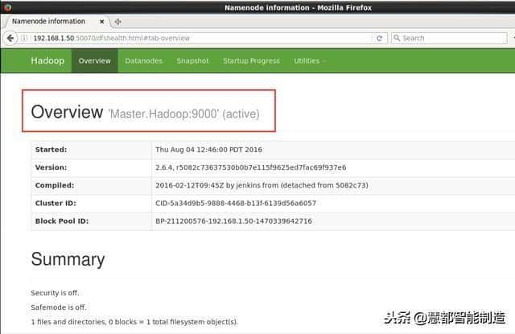The width and height of the screenshot is (515, 334).
Task: Click the 'Block Pool ID:' row label
Action: (62, 221)
